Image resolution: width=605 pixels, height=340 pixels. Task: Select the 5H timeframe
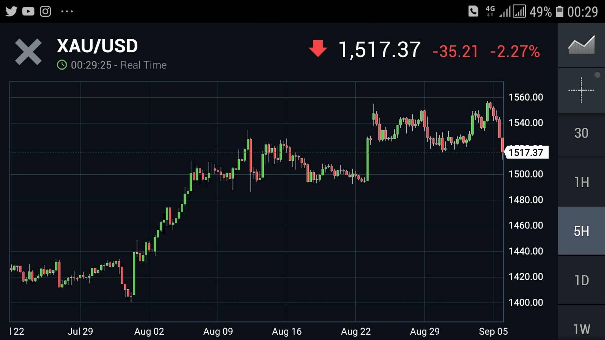pos(581,231)
